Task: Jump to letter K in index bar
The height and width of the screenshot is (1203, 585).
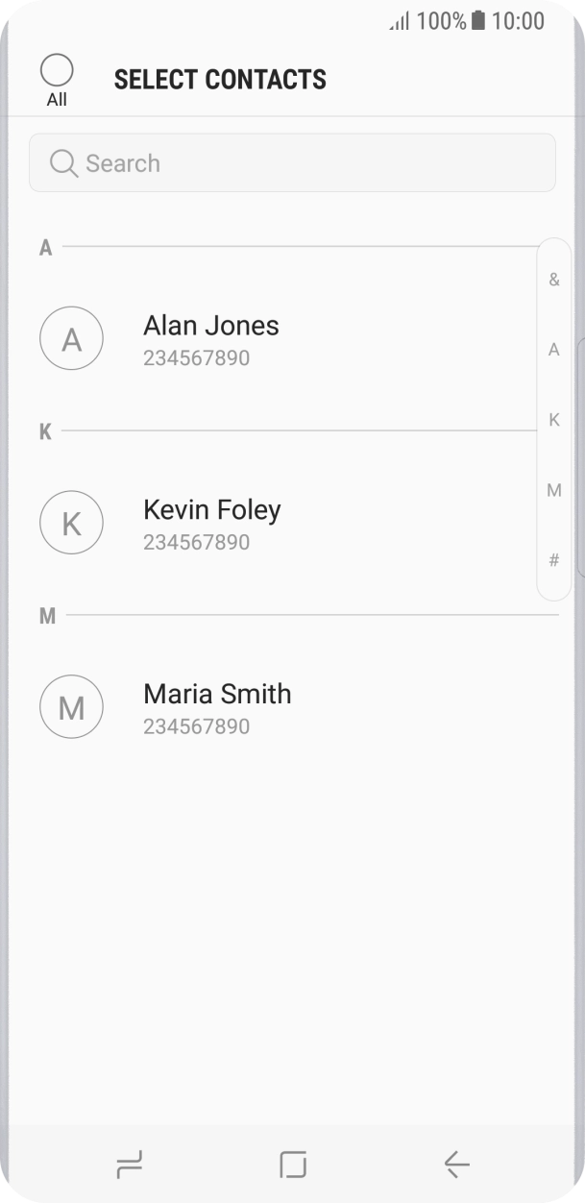Action: tap(554, 420)
